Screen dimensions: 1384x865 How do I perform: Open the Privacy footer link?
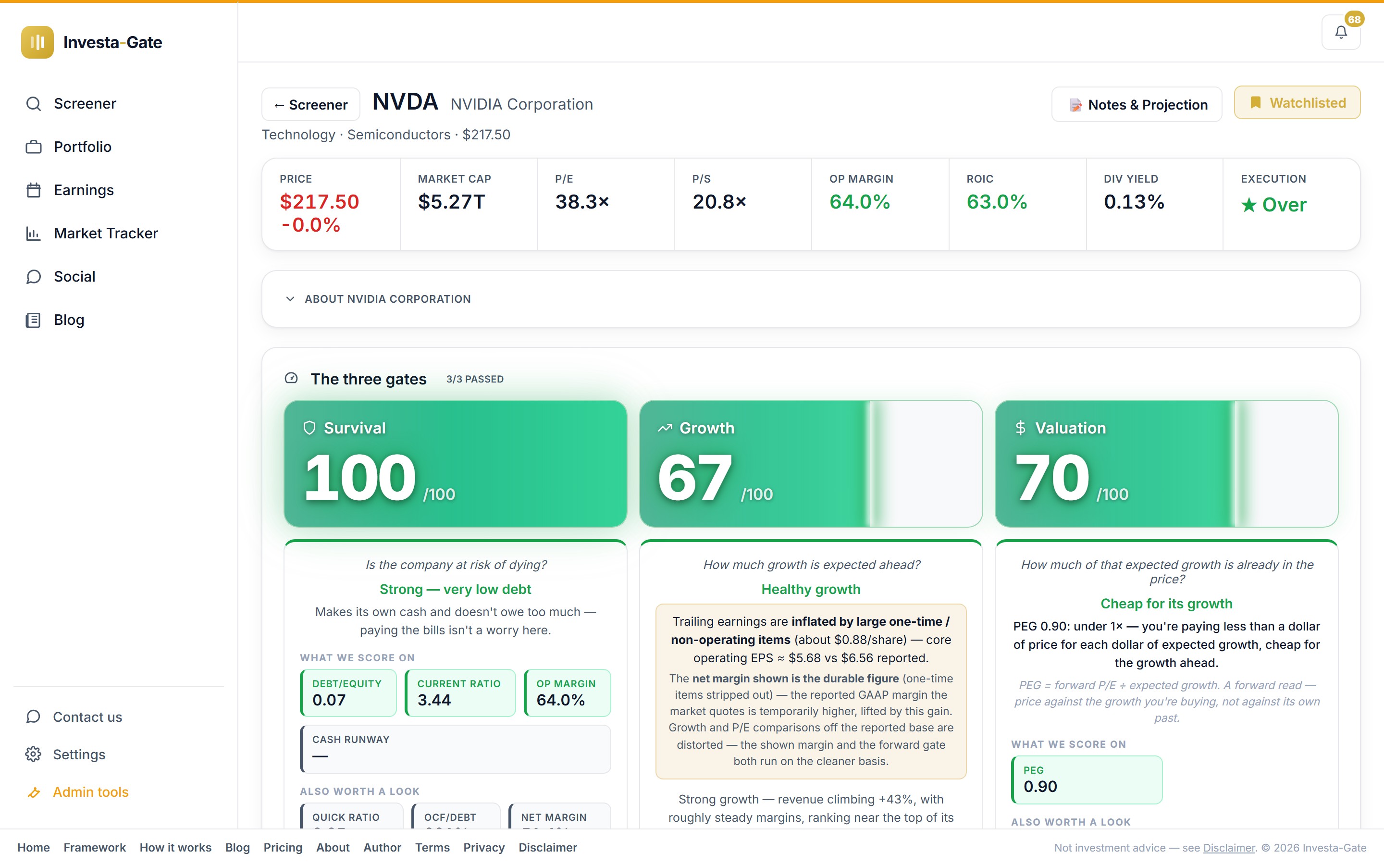click(x=484, y=847)
